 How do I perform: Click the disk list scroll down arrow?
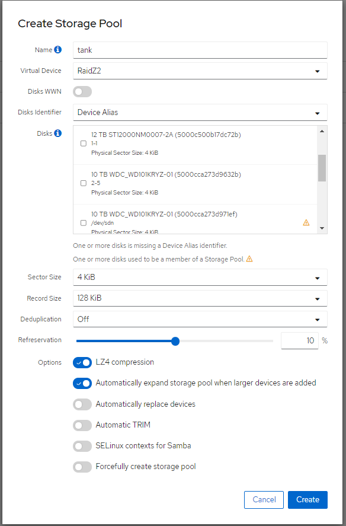click(322, 228)
